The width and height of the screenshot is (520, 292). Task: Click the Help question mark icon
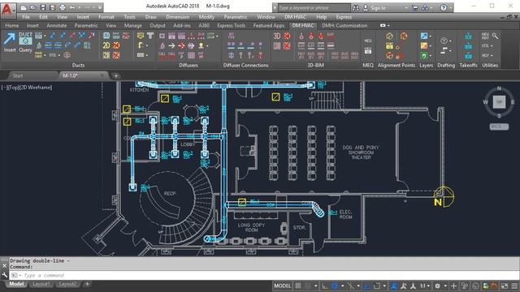[x=444, y=7]
